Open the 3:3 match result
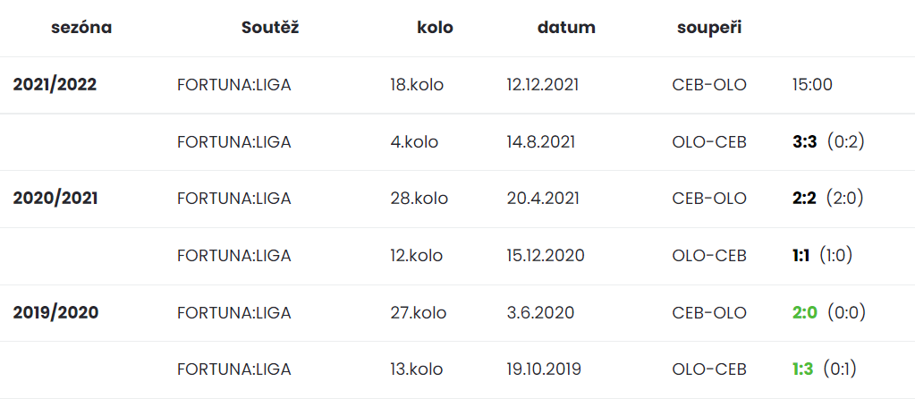915x399 pixels. point(805,141)
